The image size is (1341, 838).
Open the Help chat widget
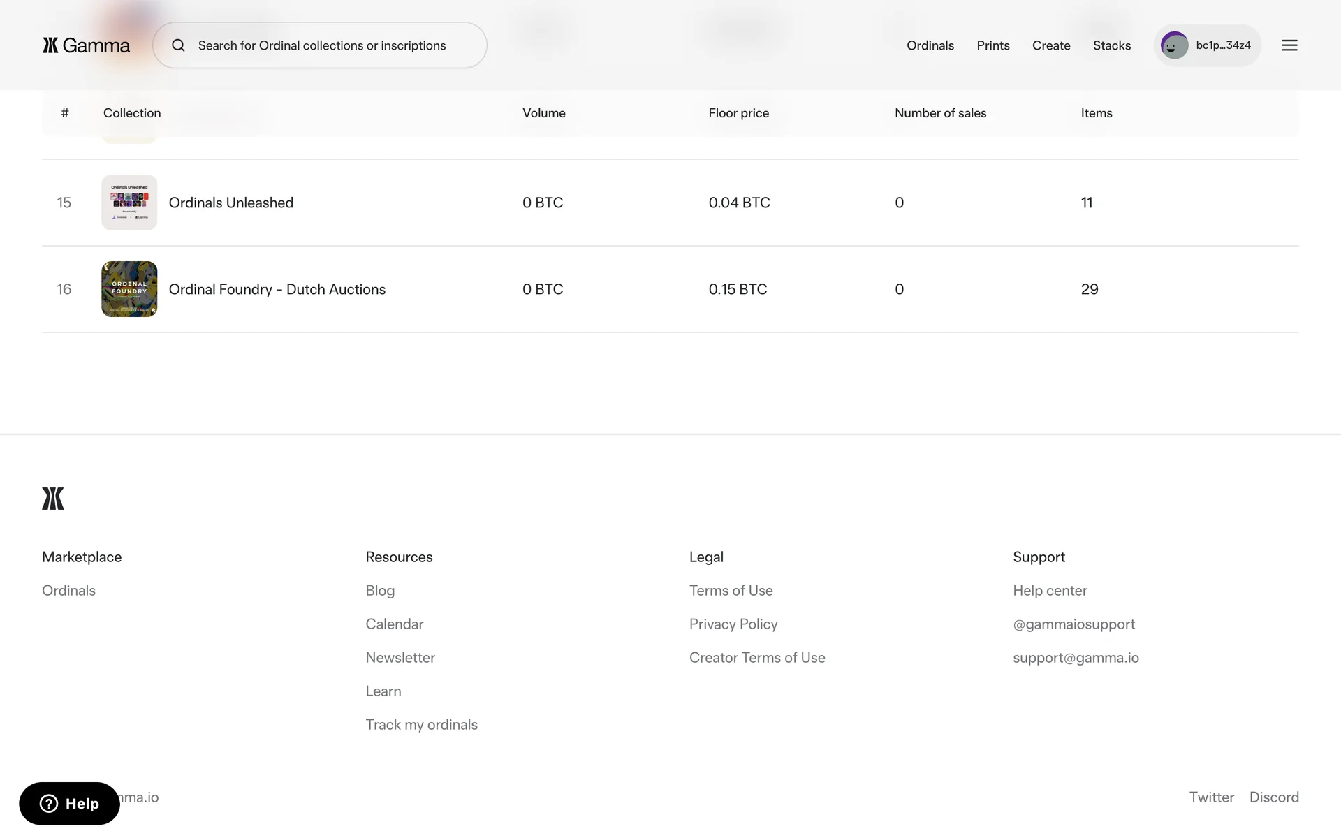pyautogui.click(x=69, y=803)
